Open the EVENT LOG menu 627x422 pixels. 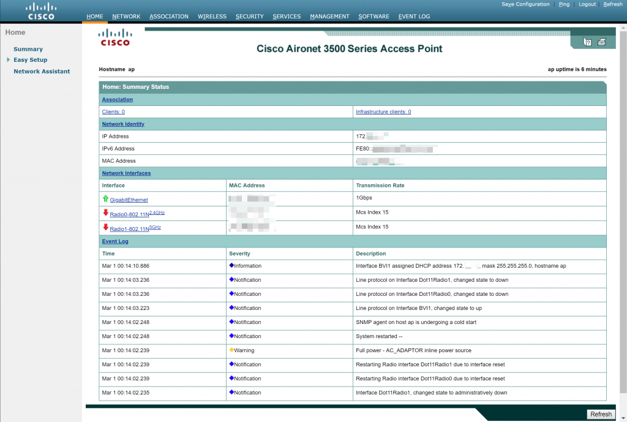[x=414, y=17]
